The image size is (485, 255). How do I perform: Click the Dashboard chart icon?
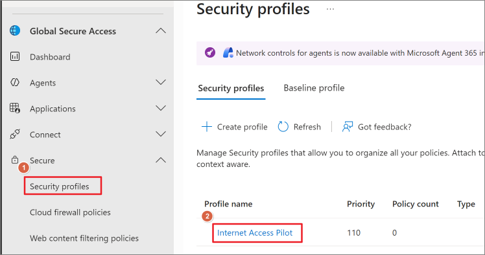15,56
